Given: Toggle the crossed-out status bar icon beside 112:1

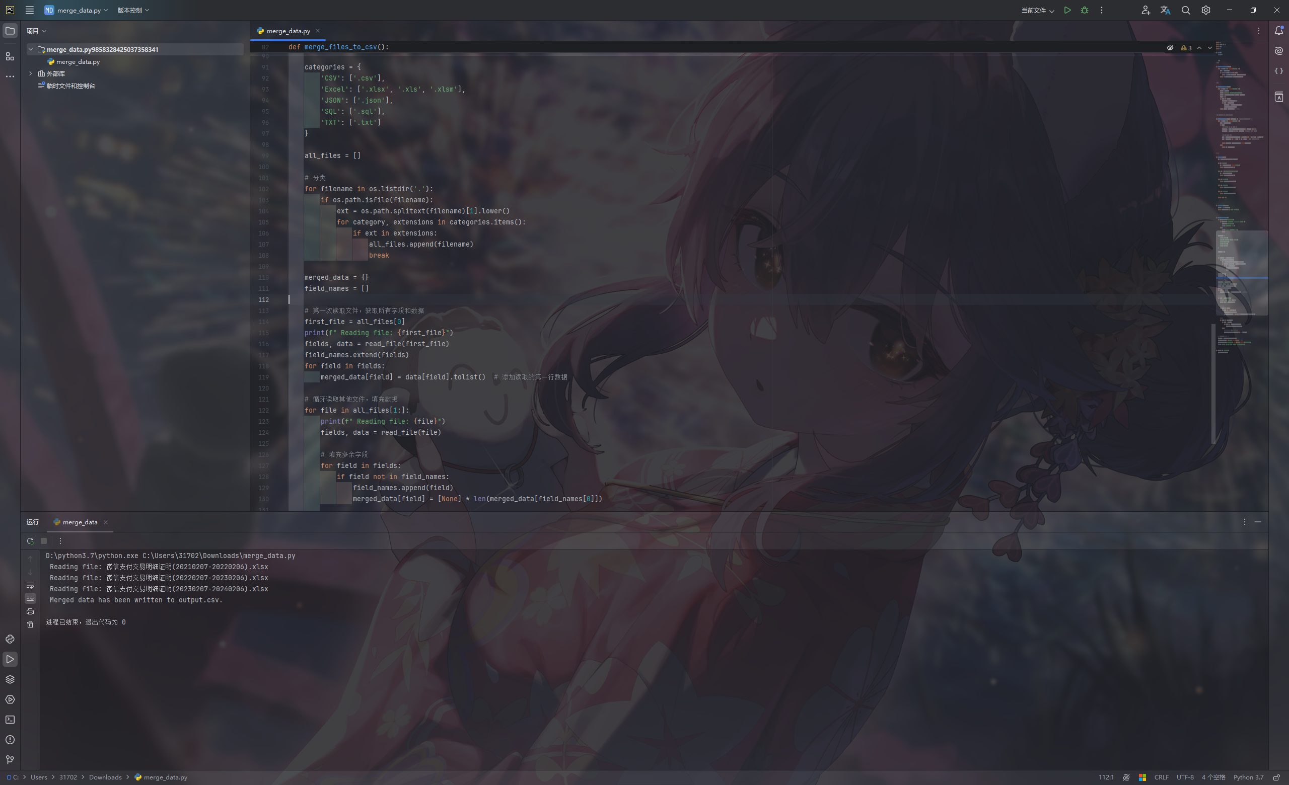Looking at the screenshot, I should coord(1126,777).
